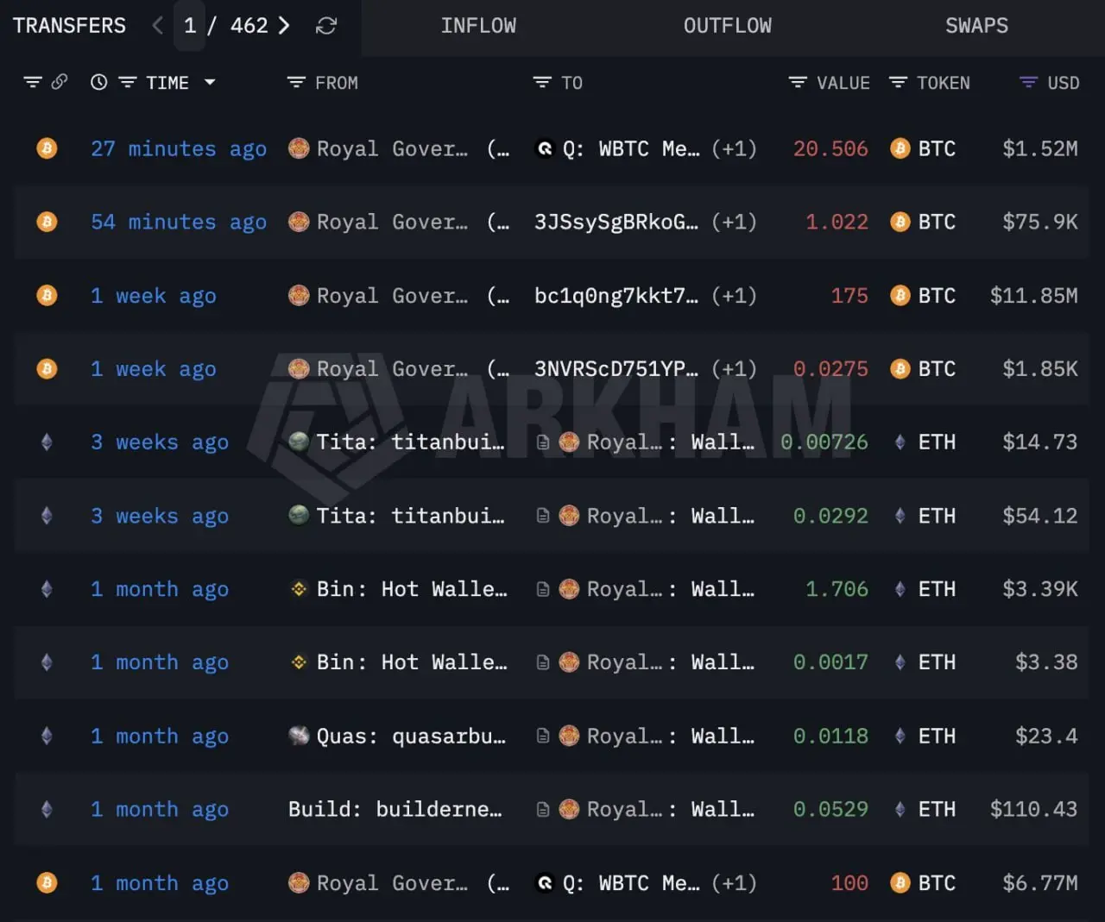The image size is (1105, 922).
Task: Click the 0.0529 value cell
Action: [830, 809]
